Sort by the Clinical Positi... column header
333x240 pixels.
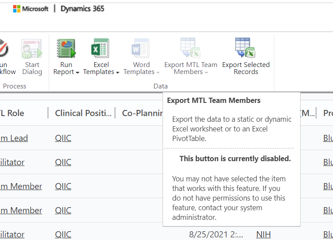click(83, 113)
